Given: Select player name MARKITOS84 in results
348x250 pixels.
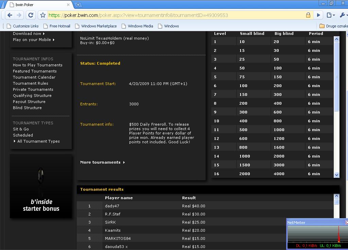Looking at the screenshot, I should [118, 238].
